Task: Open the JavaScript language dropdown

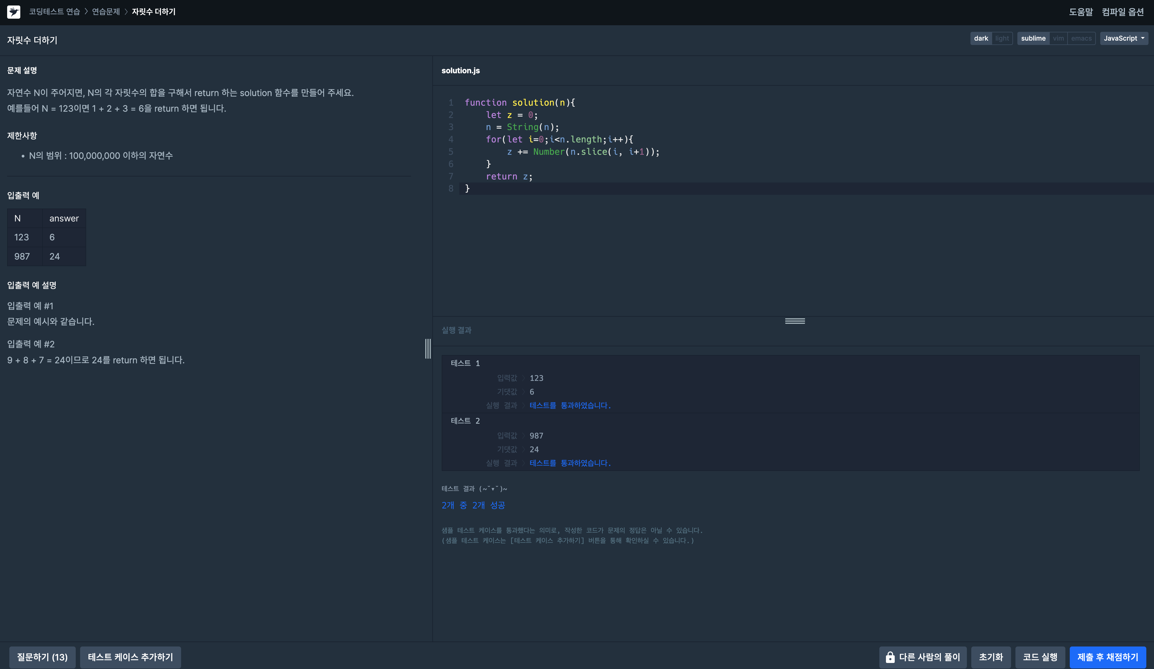Action: (1124, 38)
